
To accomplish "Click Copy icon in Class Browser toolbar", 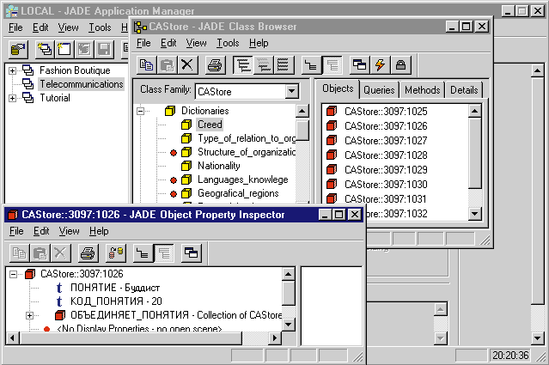I will 146,65.
